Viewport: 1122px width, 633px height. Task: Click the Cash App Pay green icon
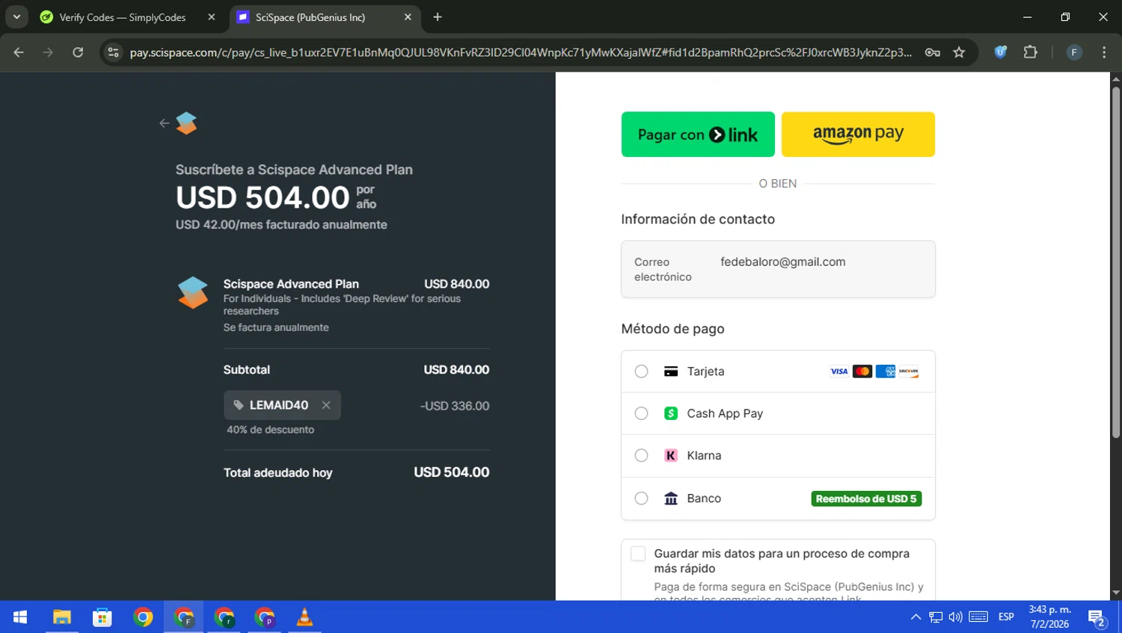click(671, 413)
